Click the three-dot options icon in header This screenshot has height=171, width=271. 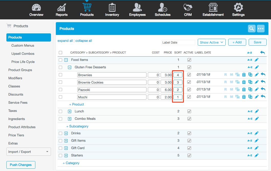coord(260,29)
